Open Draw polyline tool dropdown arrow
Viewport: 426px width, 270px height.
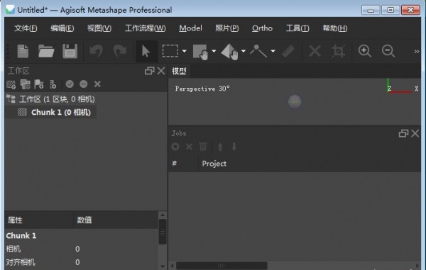(x=273, y=51)
